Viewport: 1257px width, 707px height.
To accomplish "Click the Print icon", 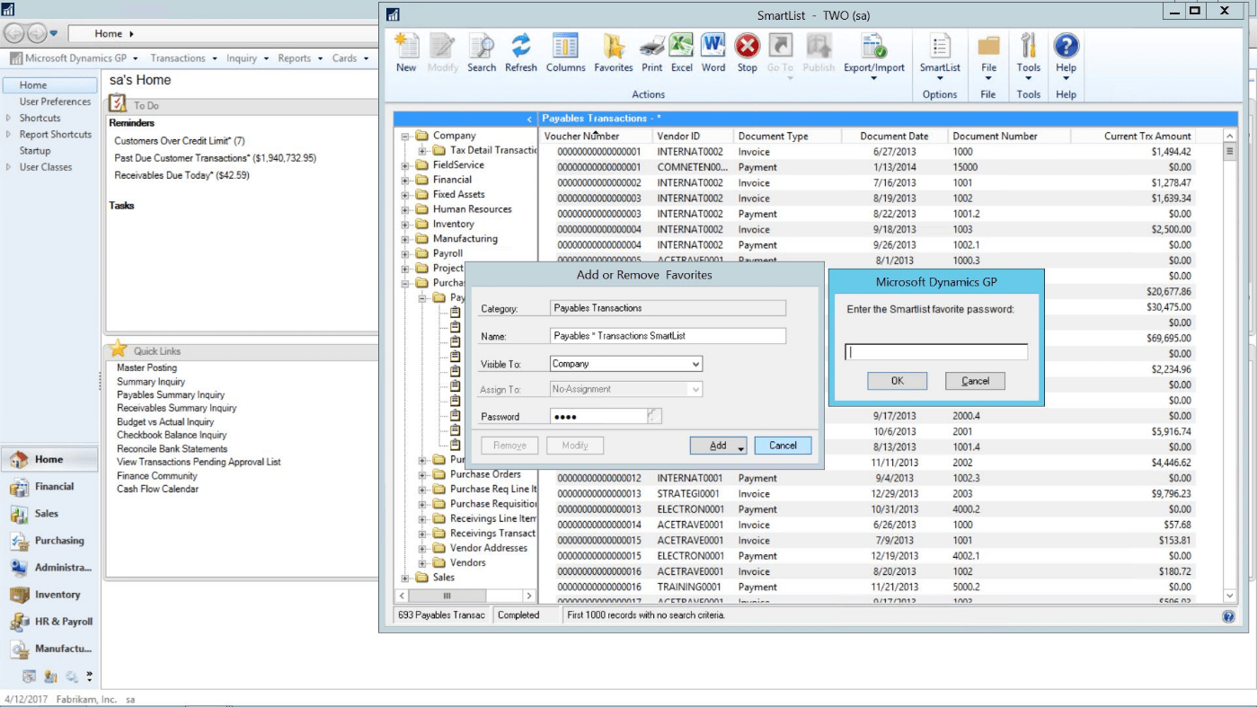I will click(652, 46).
